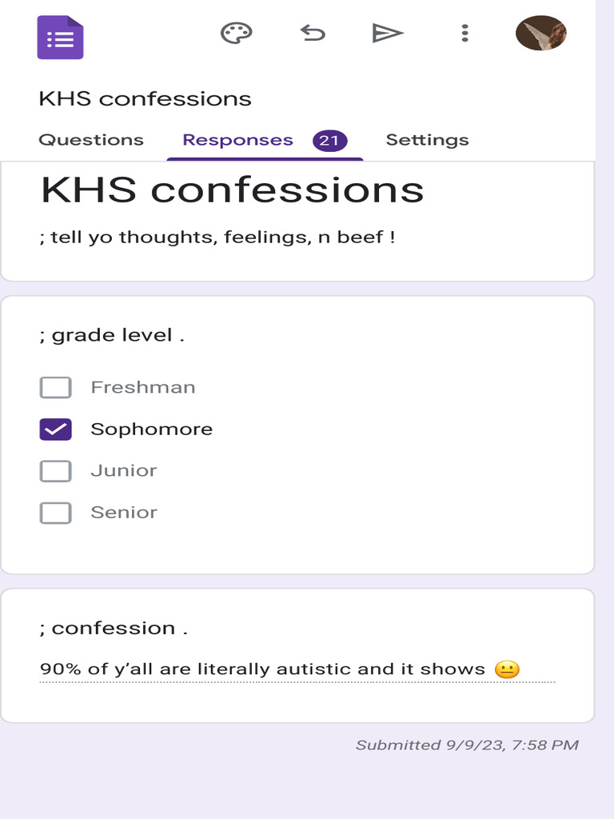Viewport: 614px width, 819px height.
Task: Tick the Junior checkbox
Action: click(56, 471)
